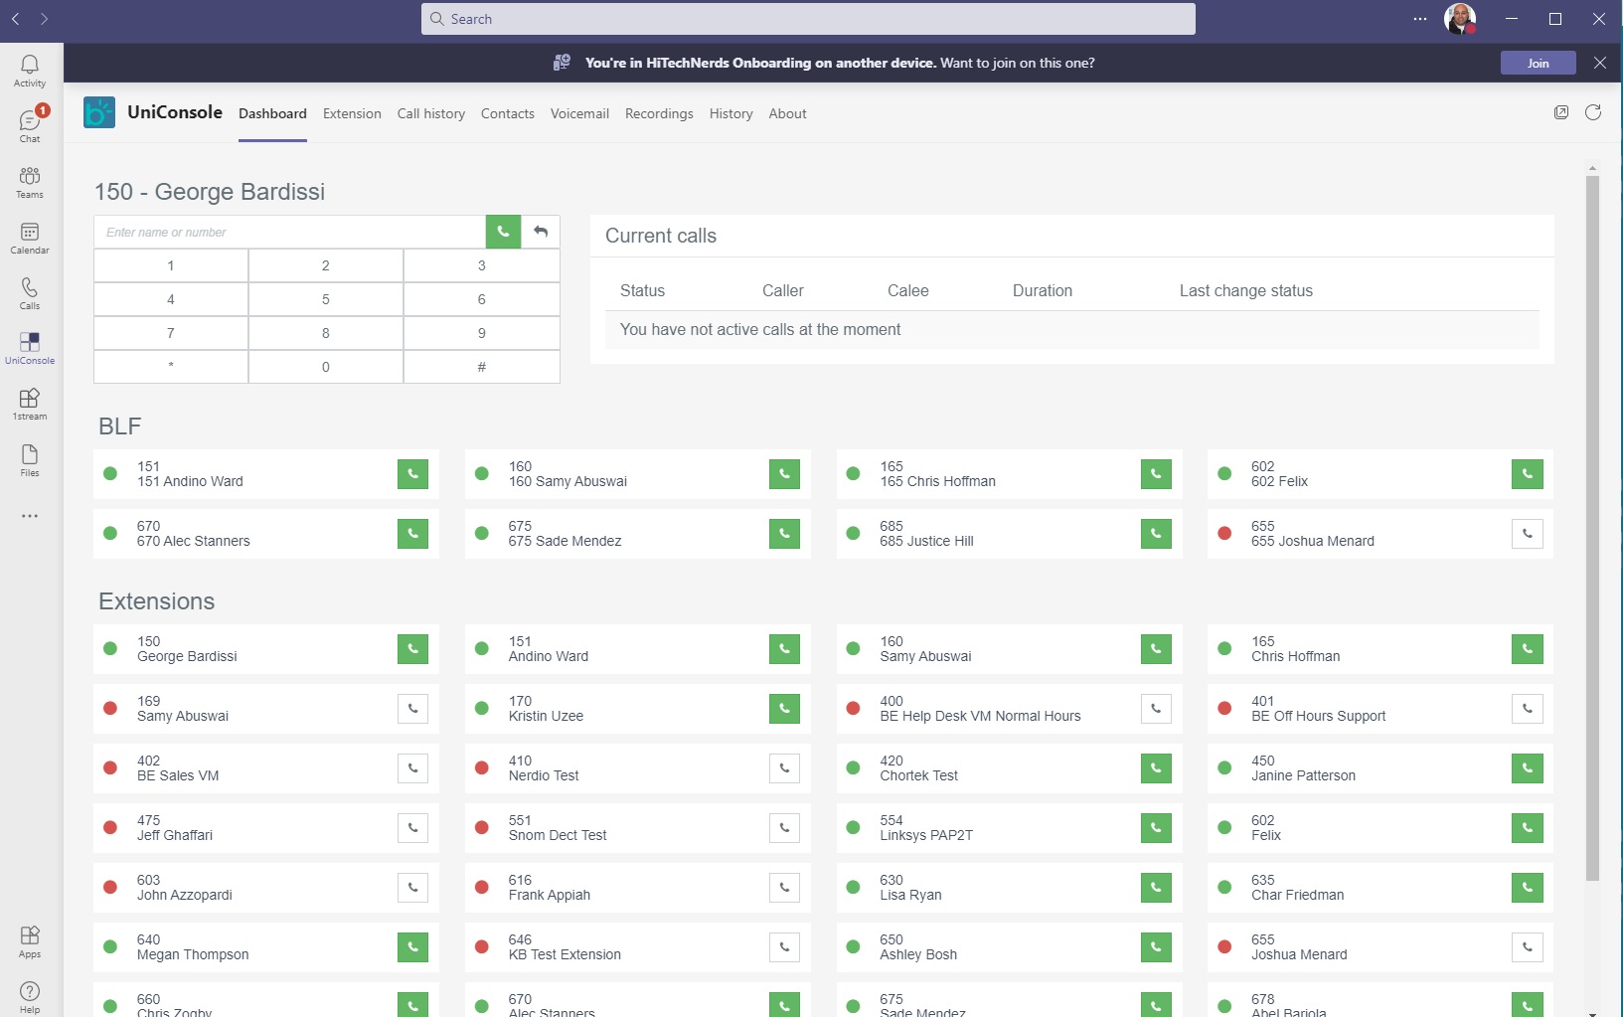Open profile picture account menu
The height and width of the screenshot is (1017, 1623).
tap(1459, 19)
